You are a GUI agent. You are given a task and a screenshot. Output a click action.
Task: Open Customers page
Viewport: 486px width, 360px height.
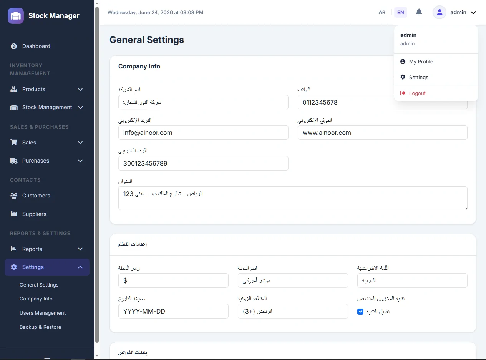[47, 196]
